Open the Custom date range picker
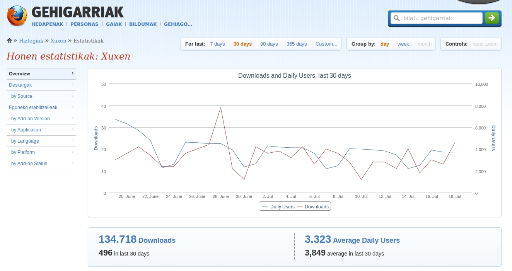The height and width of the screenshot is (271, 512). tap(326, 44)
